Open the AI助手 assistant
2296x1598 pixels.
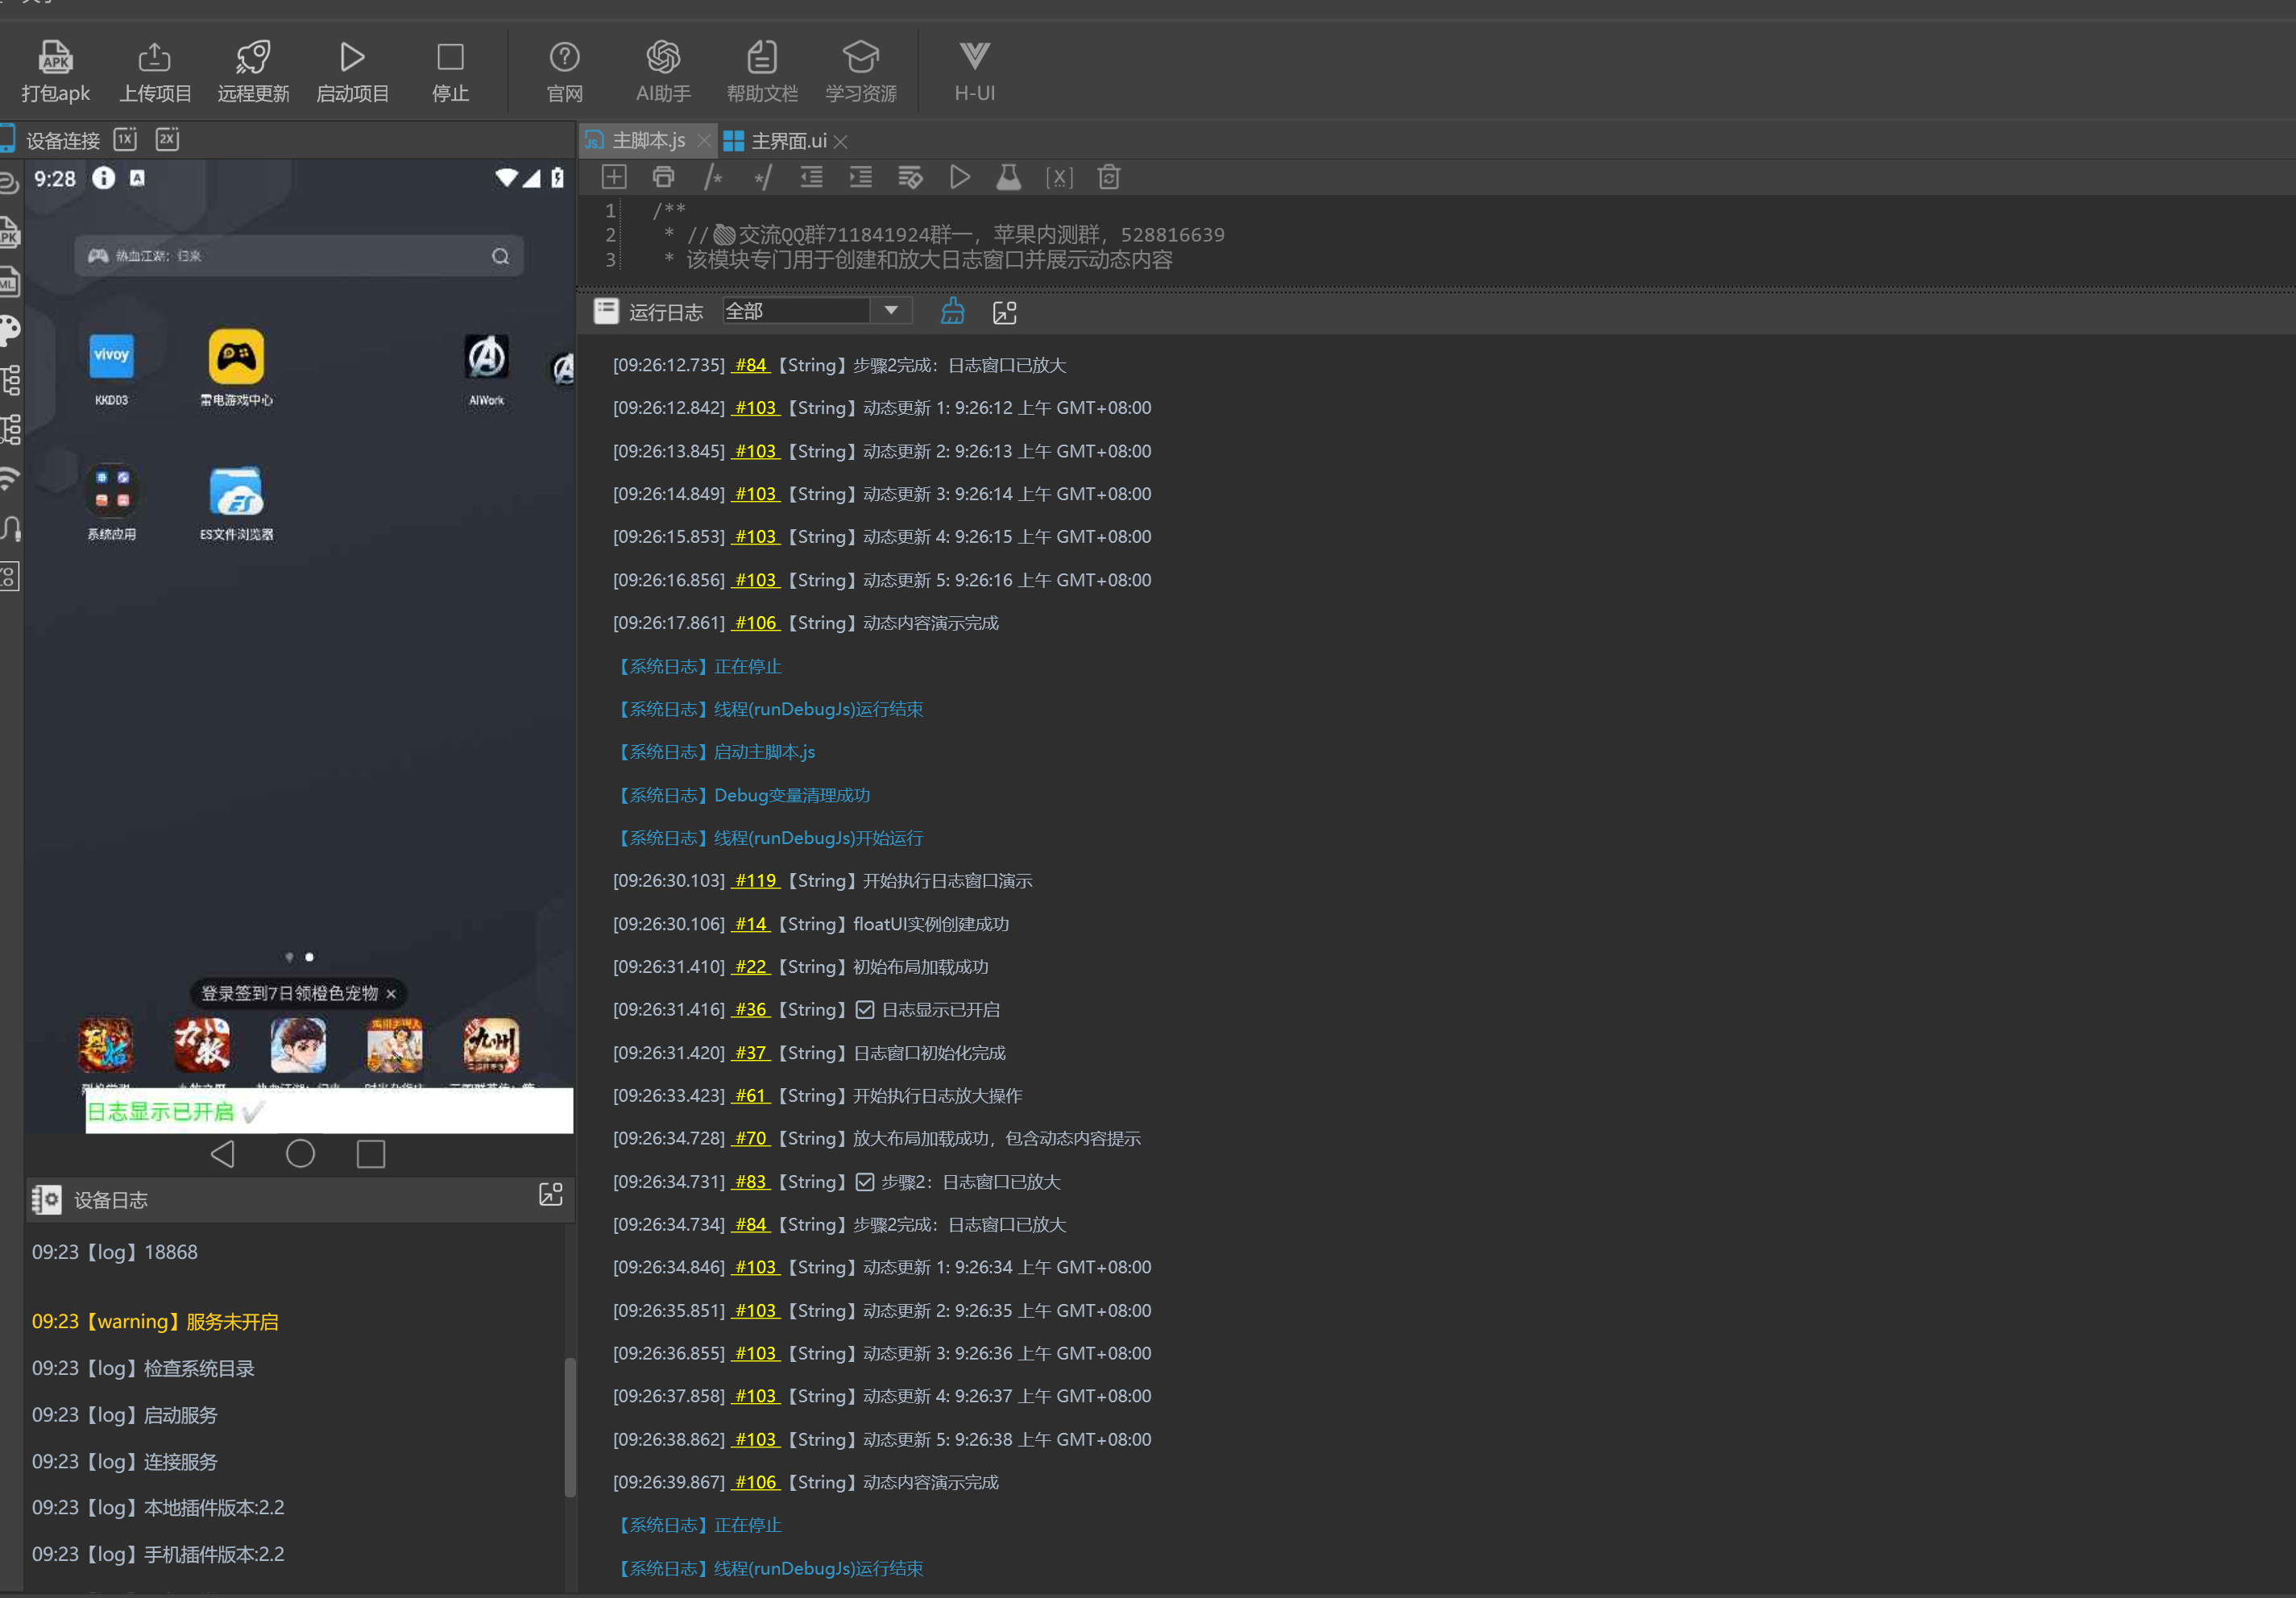coord(663,58)
